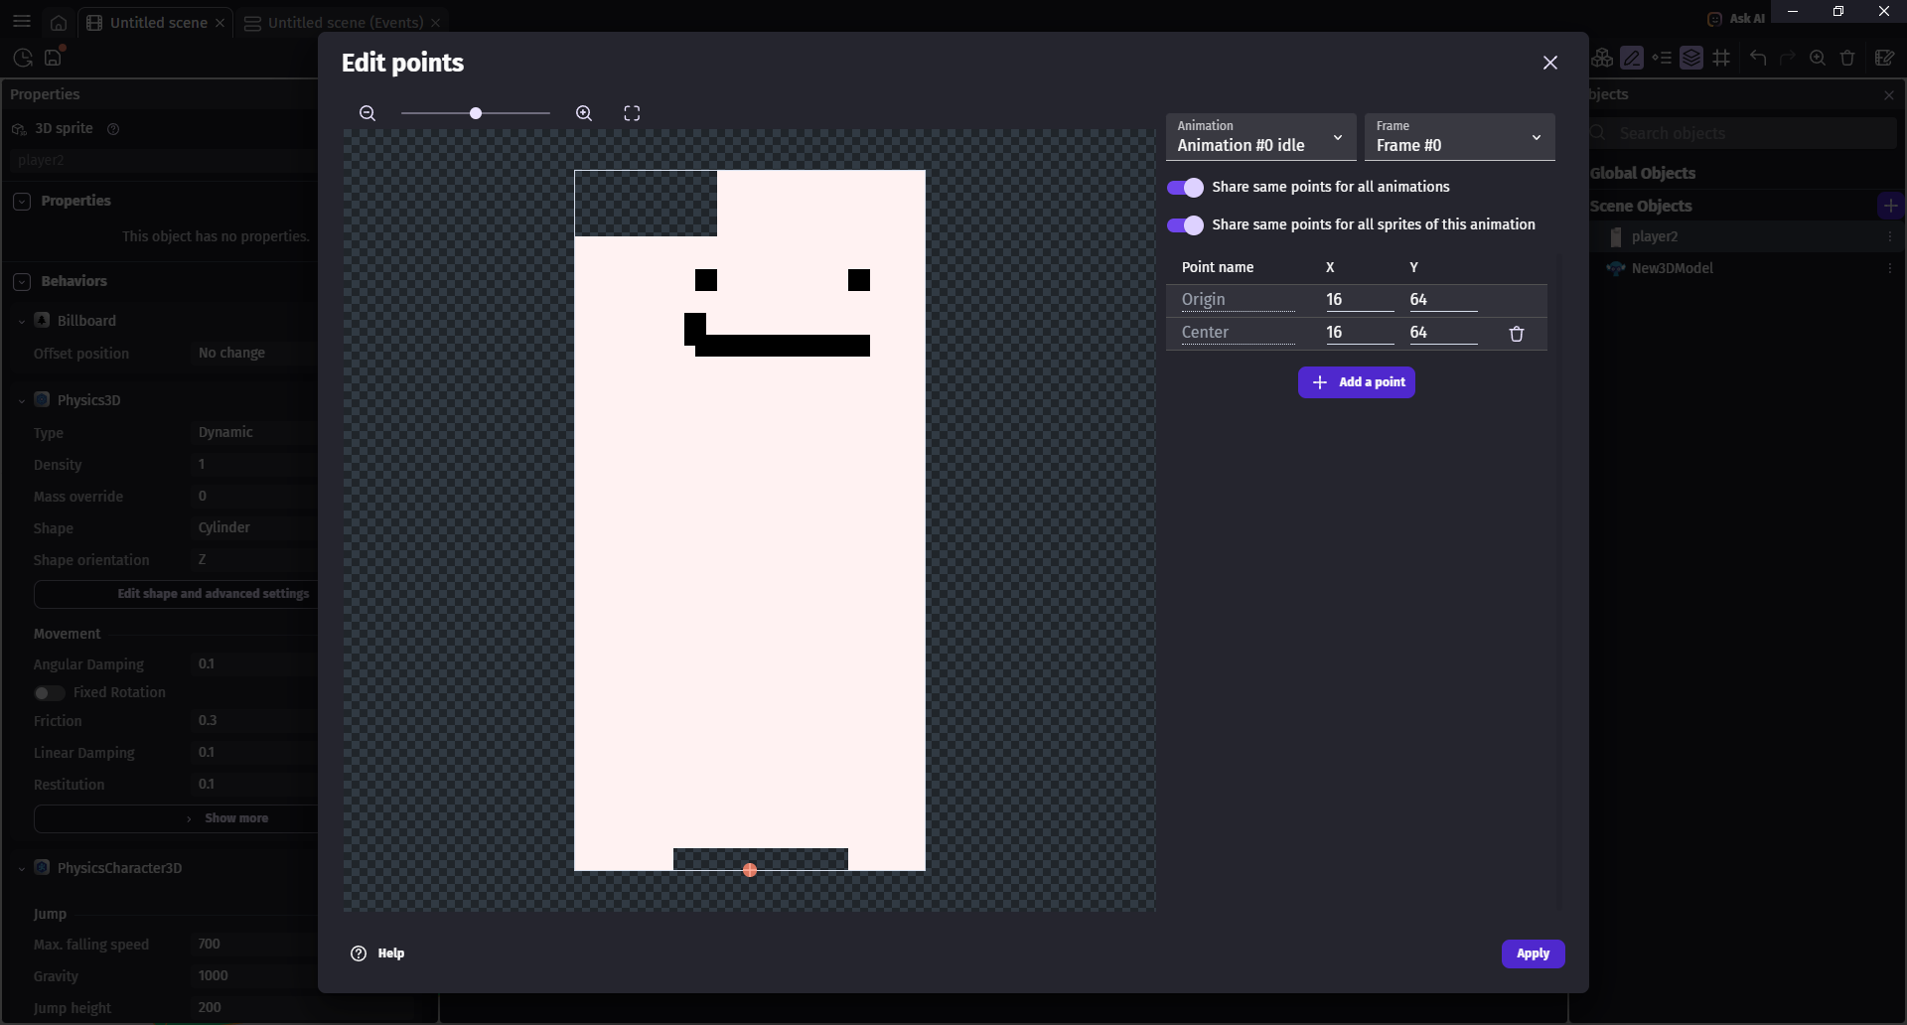This screenshot has width=1907, height=1025.
Task: Delete the Center point with trash icon
Action: pos(1517,334)
